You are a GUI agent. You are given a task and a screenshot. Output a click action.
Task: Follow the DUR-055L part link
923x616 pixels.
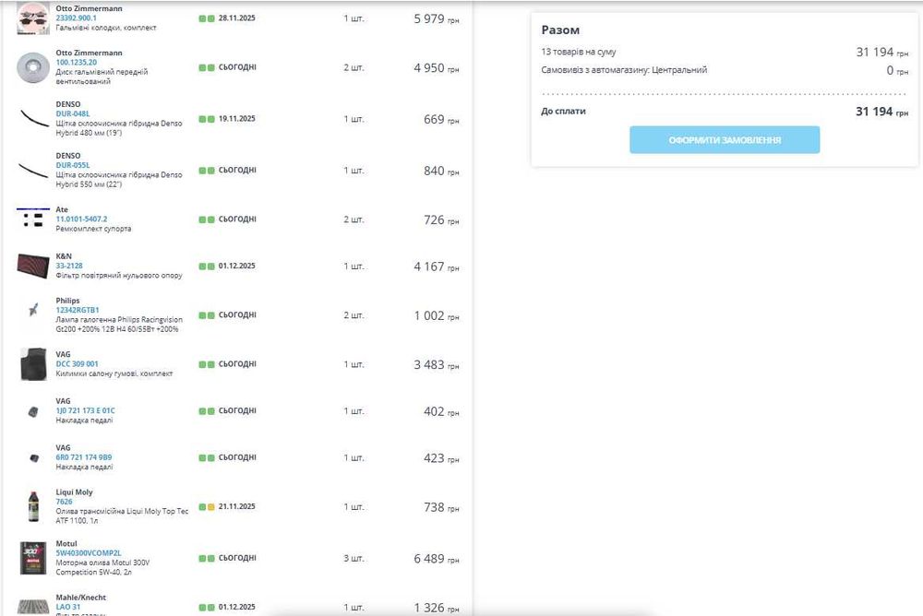[73, 165]
